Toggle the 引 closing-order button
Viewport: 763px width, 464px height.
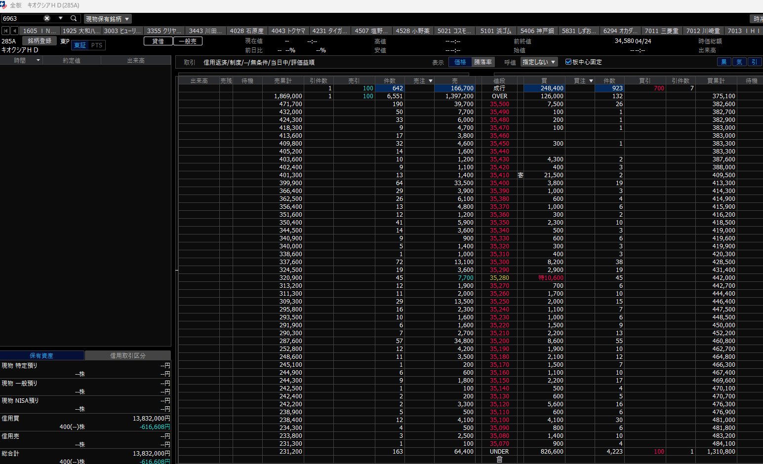pos(754,62)
